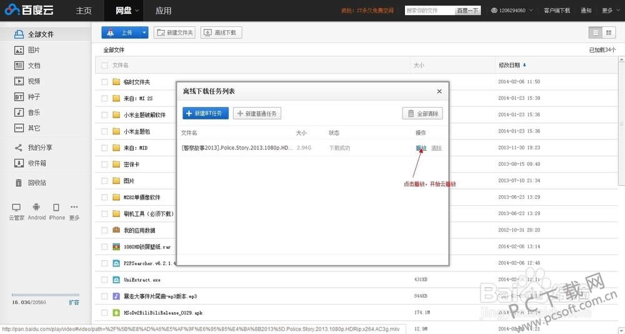Select the BT 种子 category icon
Viewport: 625px width, 334px height.
click(19, 96)
